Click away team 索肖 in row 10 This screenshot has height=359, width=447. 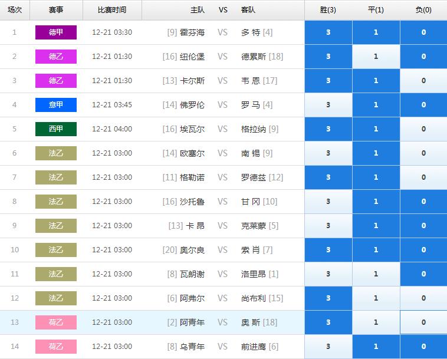[x=251, y=250]
